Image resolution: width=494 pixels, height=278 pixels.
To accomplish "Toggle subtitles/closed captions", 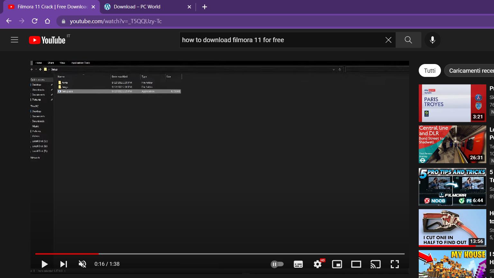I will click(298, 264).
